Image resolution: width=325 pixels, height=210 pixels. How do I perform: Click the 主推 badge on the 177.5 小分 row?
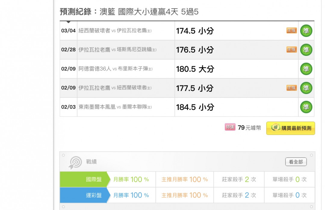(292, 88)
